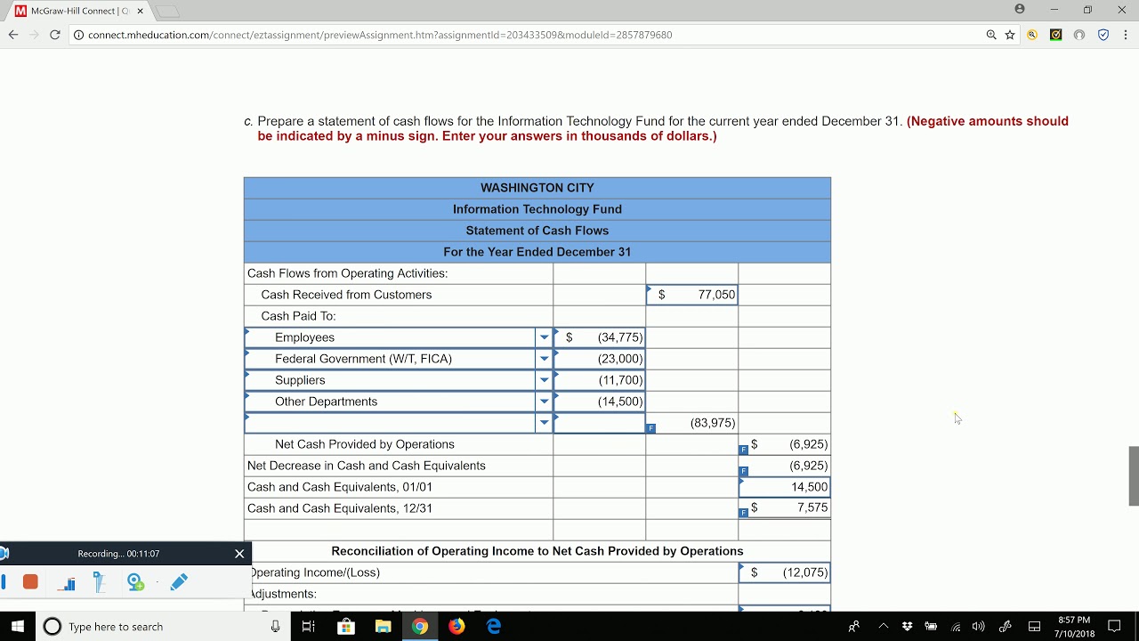
Task: Reload the Connect assignment page
Action: click(x=55, y=35)
